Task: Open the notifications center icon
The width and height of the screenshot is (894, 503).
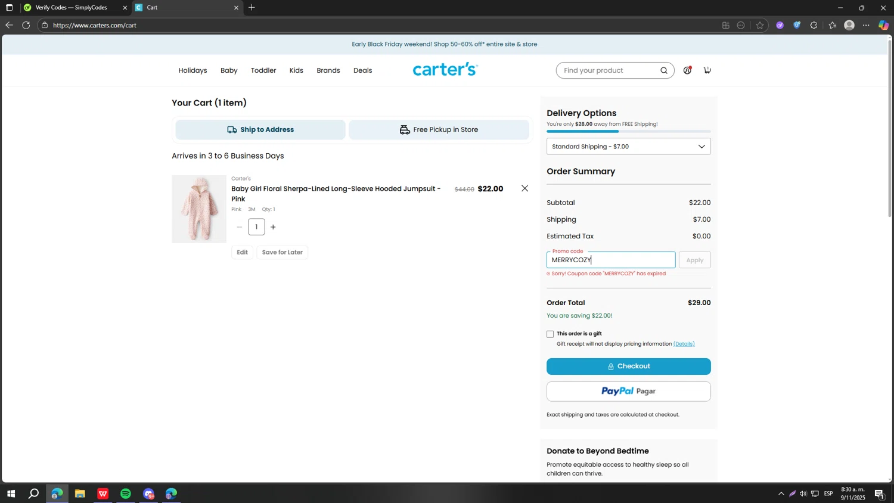Action: point(879,493)
